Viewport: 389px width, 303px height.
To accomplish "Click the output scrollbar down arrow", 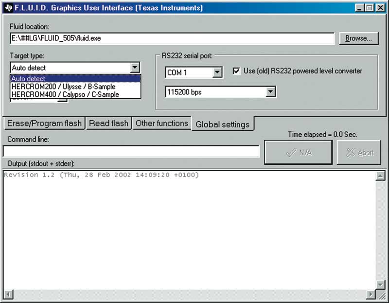I will [380, 285].
